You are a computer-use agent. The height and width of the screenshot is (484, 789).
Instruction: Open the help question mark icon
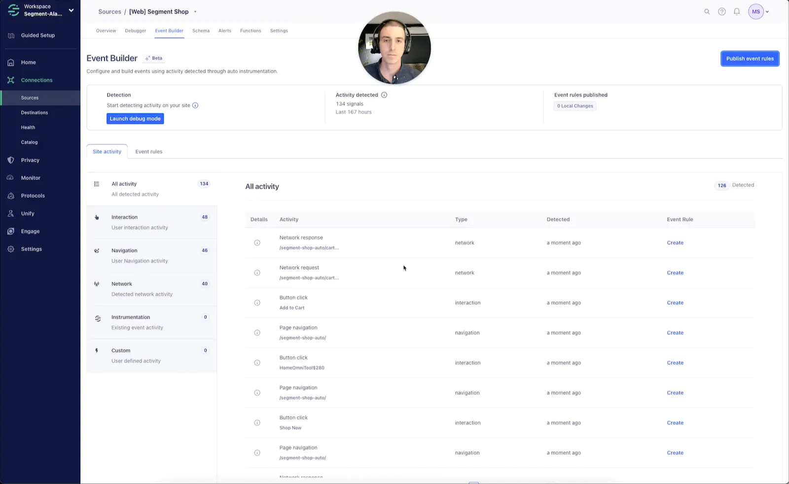point(721,12)
